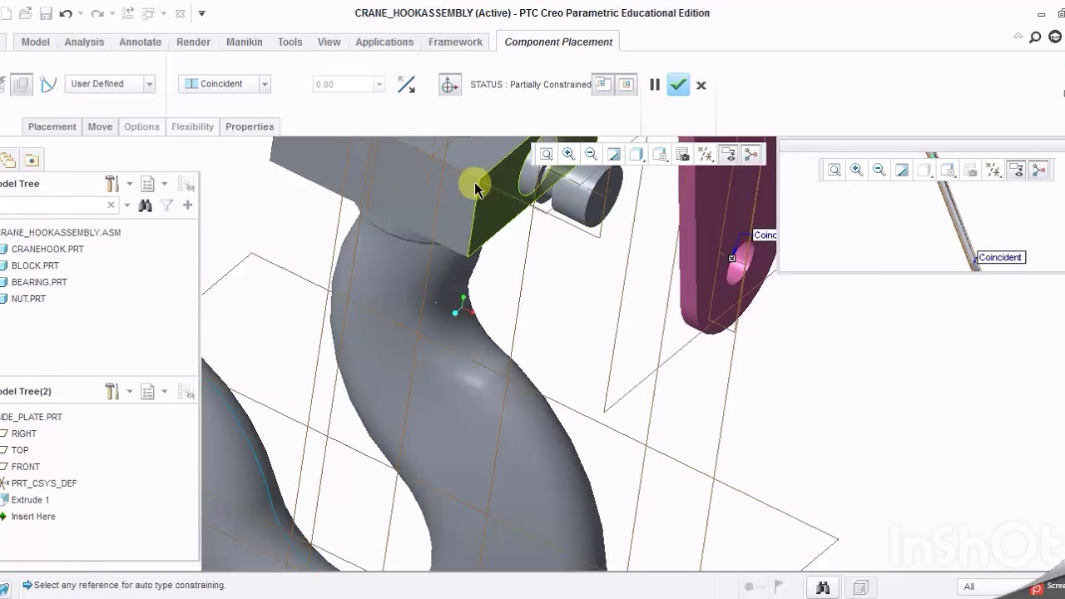Select BEARING.PRT in the Model Tree

pos(39,282)
